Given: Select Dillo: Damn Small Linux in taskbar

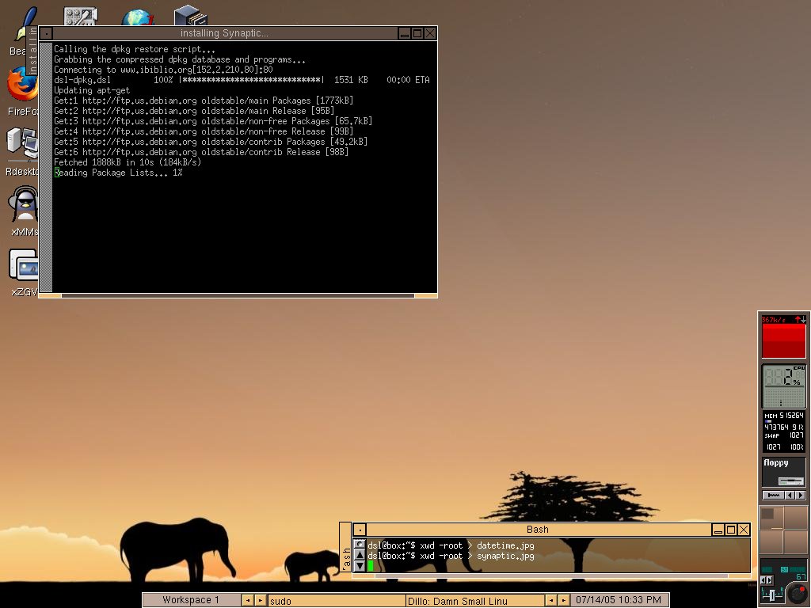Looking at the screenshot, I should click(x=475, y=601).
